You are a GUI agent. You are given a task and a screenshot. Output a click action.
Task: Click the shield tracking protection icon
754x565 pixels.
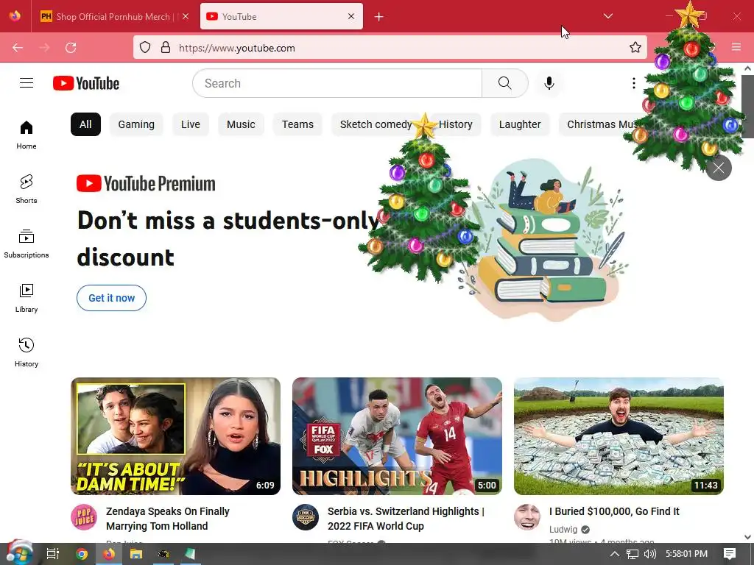[145, 48]
